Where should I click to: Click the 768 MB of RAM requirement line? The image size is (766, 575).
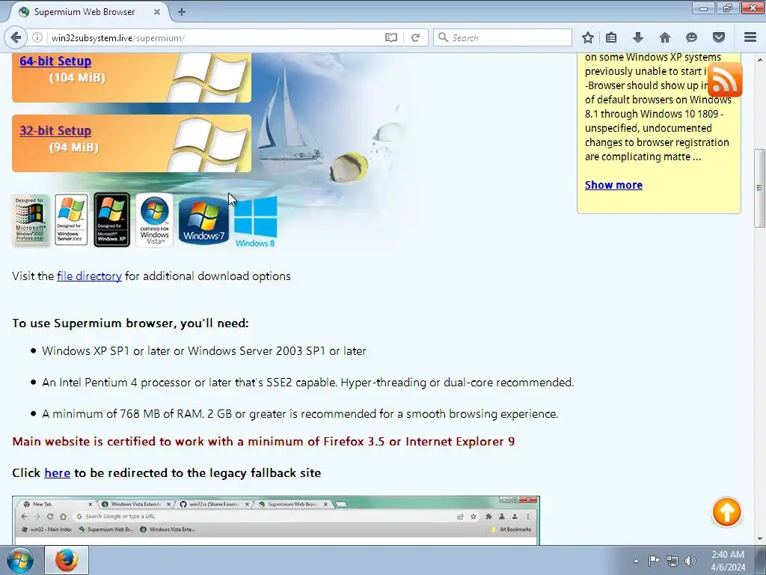300,413
